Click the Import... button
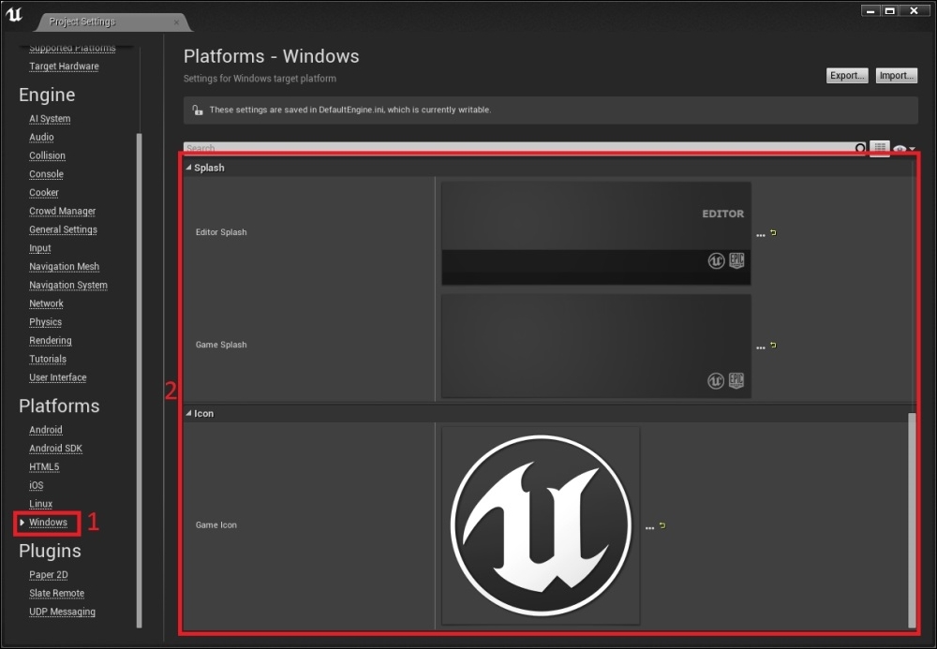 897,75
